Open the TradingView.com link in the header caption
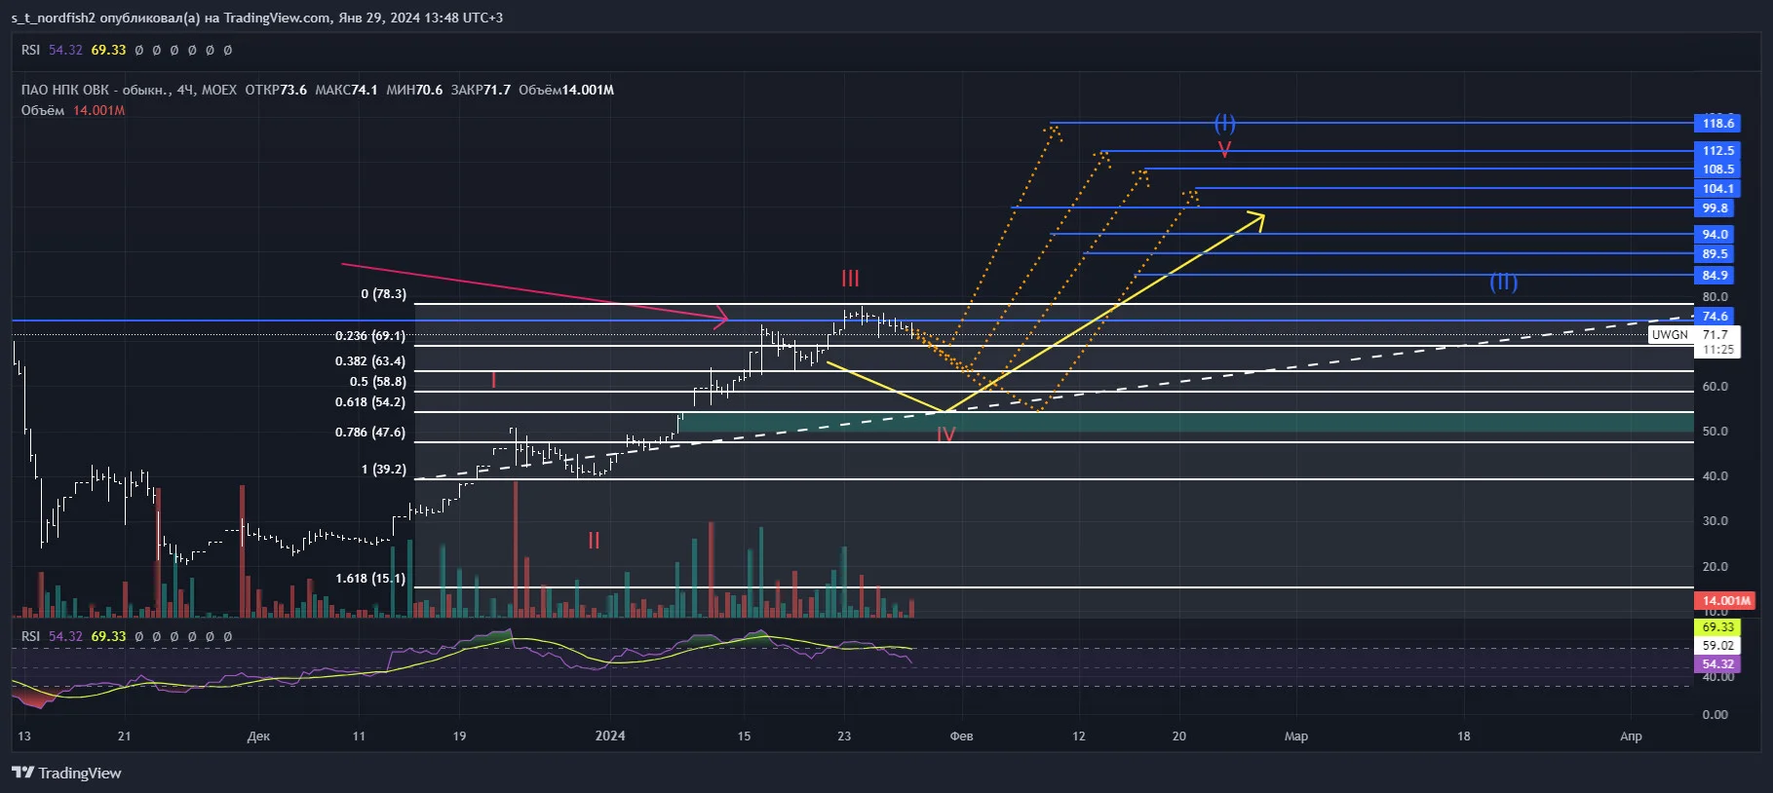 coord(277,18)
